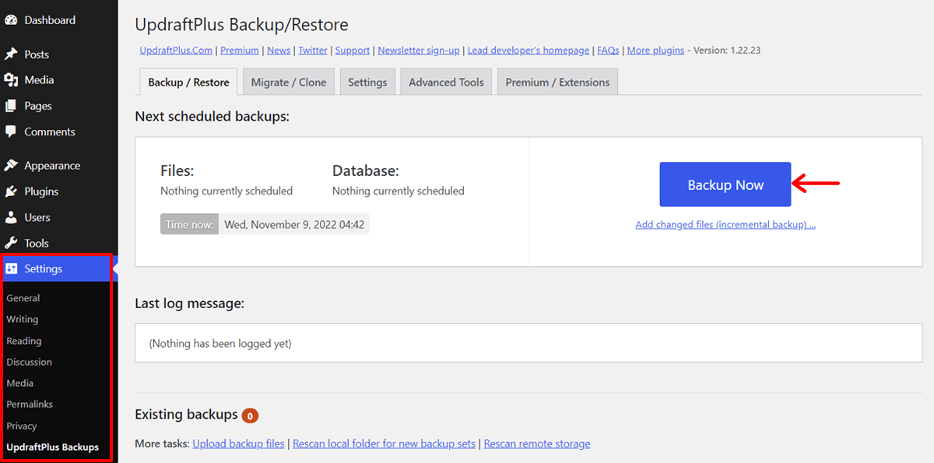Viewport: 934px width, 463px height.
Task: Click the current time 'Wed, November 9, 2022 04:42'
Action: [294, 224]
